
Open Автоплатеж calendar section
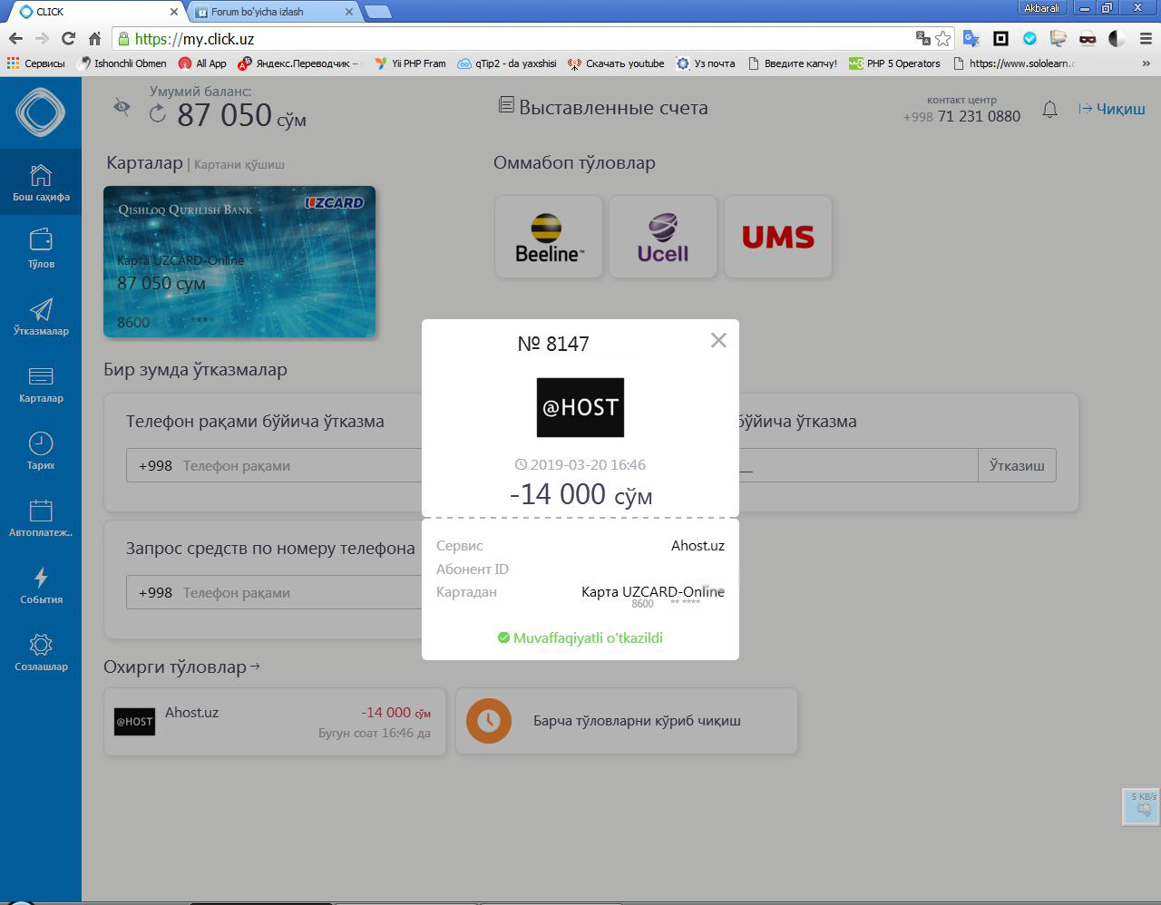pos(41,516)
